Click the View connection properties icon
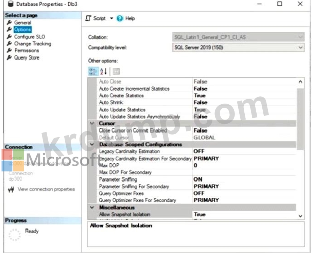312x253 pixels. (11, 189)
